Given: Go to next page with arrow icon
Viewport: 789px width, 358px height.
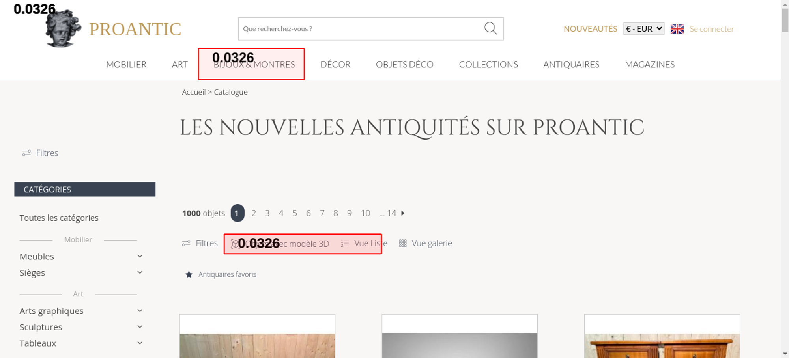Looking at the screenshot, I should tap(403, 213).
